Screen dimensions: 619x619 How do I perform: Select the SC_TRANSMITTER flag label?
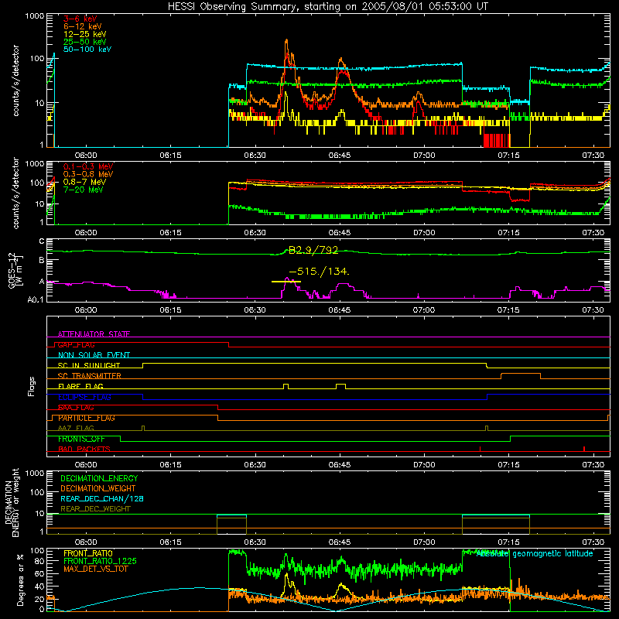[90, 376]
